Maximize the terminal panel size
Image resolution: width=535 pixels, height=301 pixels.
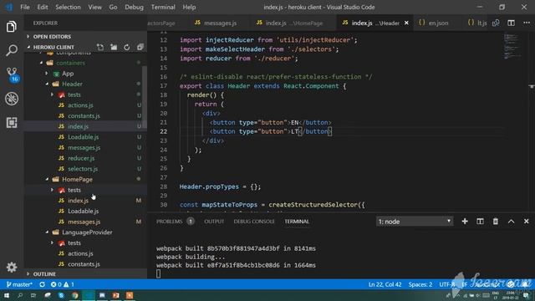pos(511,222)
